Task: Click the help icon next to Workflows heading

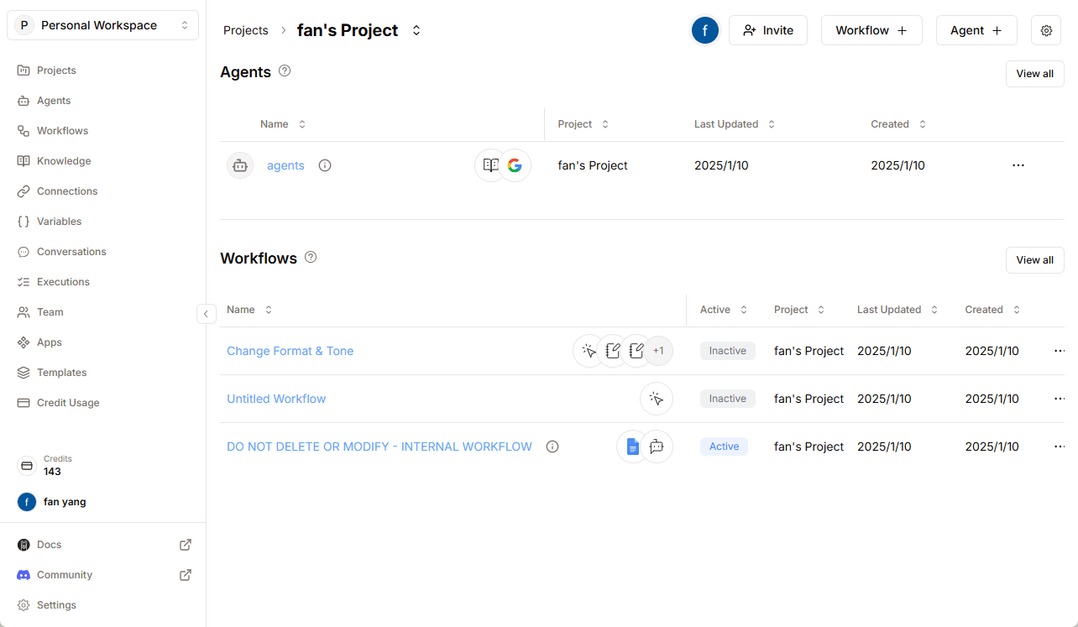Action: pos(311,257)
